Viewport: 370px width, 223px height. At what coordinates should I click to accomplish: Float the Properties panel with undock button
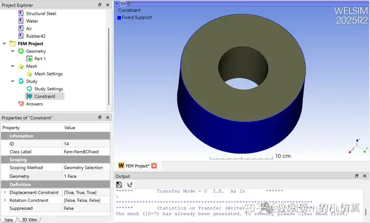pyautogui.click(x=100, y=117)
